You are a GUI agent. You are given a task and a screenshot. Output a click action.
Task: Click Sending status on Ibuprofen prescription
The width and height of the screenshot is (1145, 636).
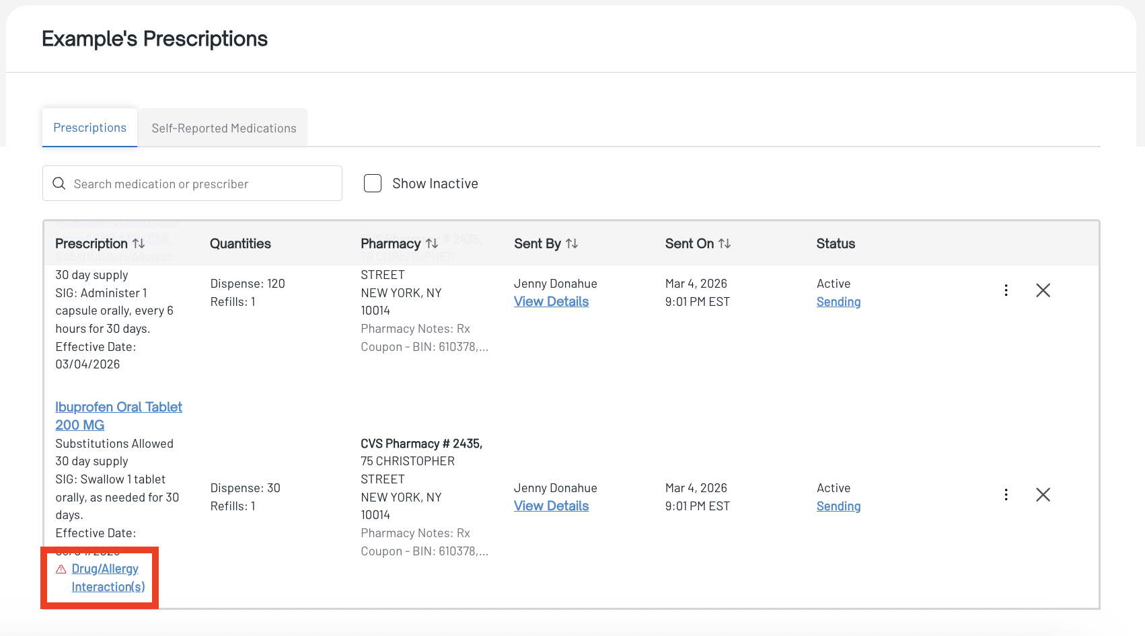(838, 506)
